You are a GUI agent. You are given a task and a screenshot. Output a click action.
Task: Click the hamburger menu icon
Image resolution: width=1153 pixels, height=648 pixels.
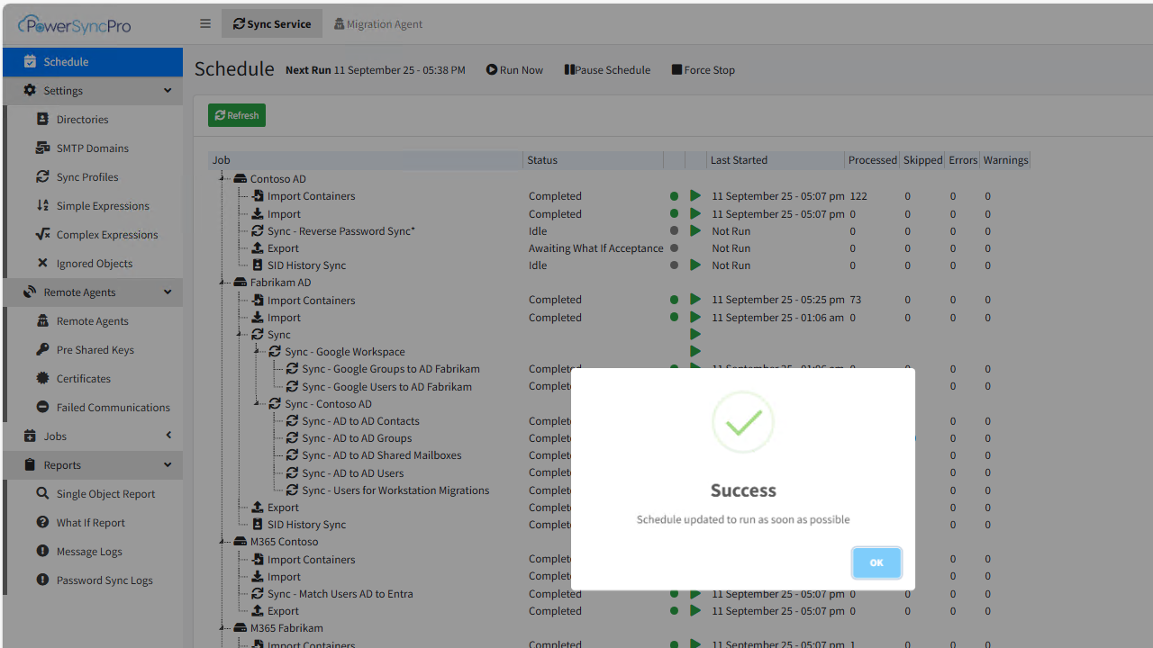coord(205,24)
